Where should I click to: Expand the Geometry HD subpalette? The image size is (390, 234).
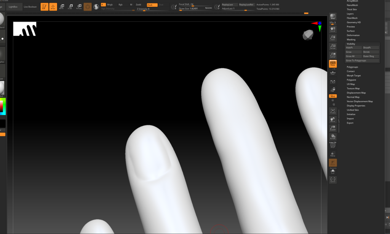[353, 22]
